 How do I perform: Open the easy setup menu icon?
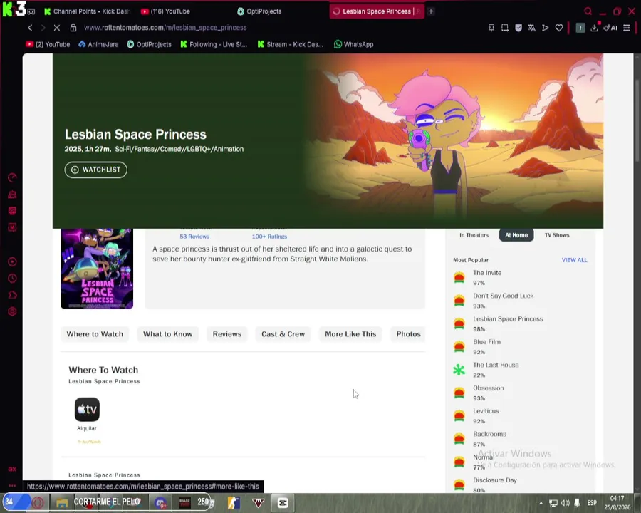(627, 28)
